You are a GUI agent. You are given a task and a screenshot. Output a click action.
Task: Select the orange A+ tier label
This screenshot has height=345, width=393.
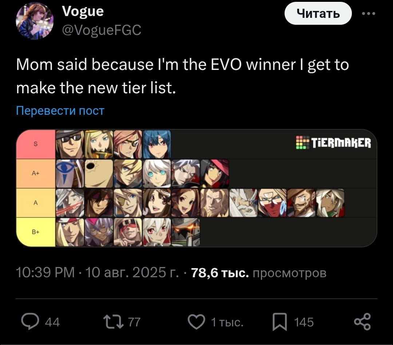(35, 173)
